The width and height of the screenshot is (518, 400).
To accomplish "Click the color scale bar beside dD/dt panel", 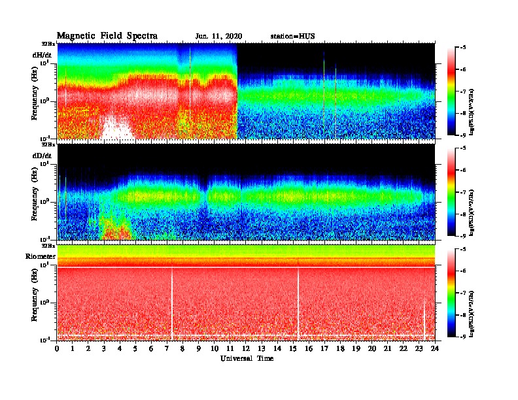I will (x=451, y=192).
